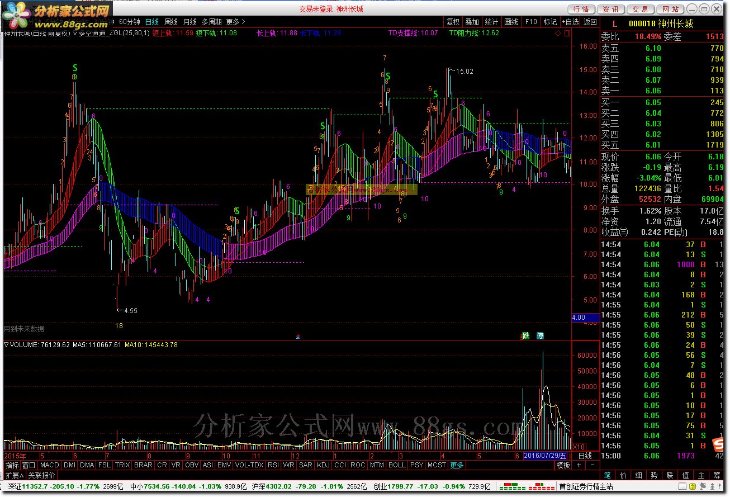Viewport: 730px width, 497px height.
Task: Add stock via +自选 button
Action: click(x=570, y=22)
